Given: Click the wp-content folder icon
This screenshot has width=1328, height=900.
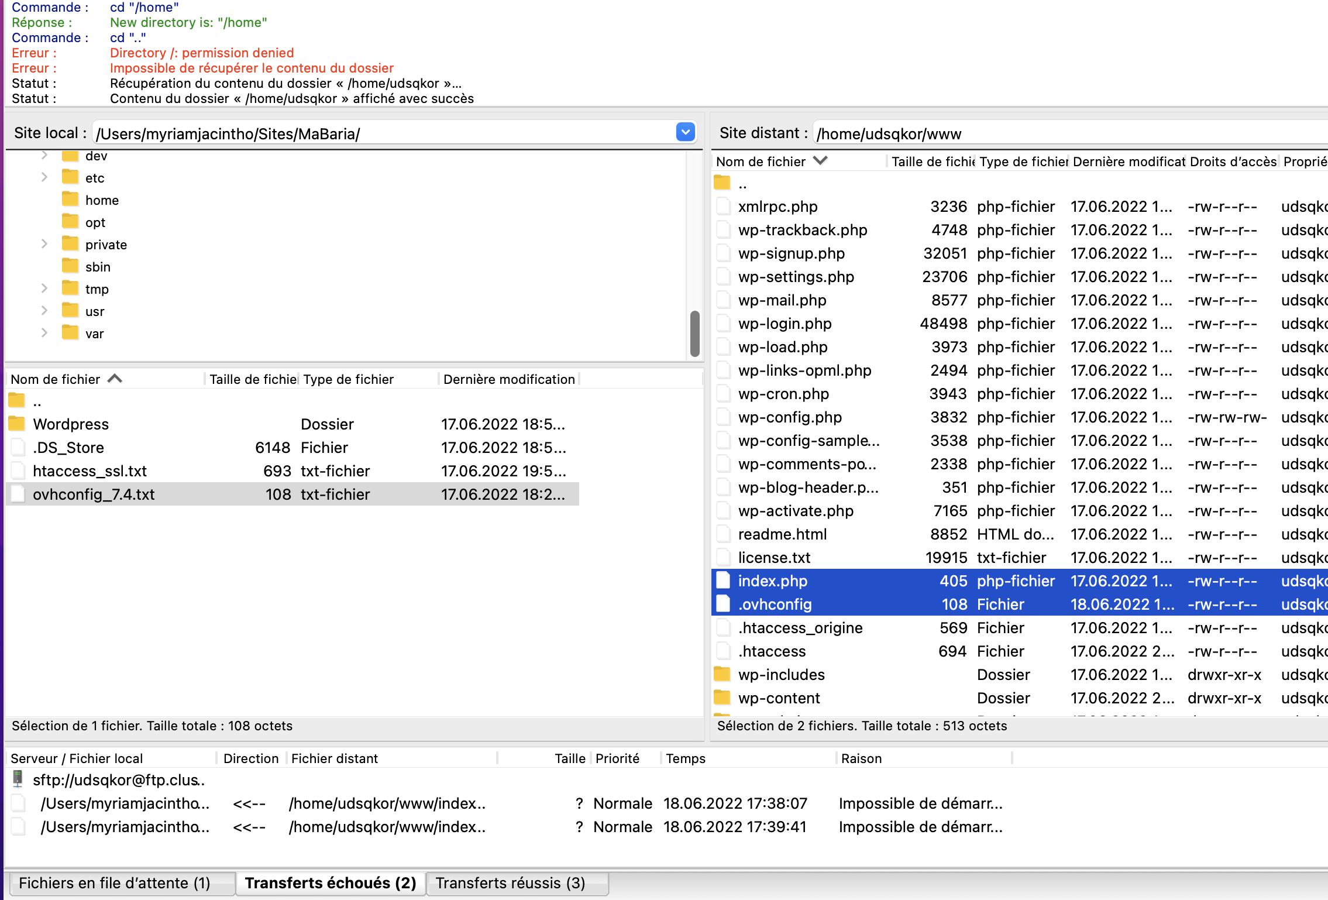Looking at the screenshot, I should (723, 698).
